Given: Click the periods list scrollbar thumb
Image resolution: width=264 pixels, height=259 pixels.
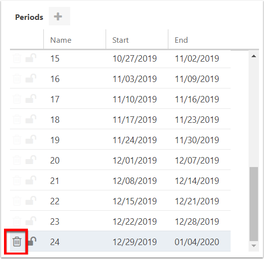Looking at the screenshot, I should pyautogui.click(x=254, y=204).
